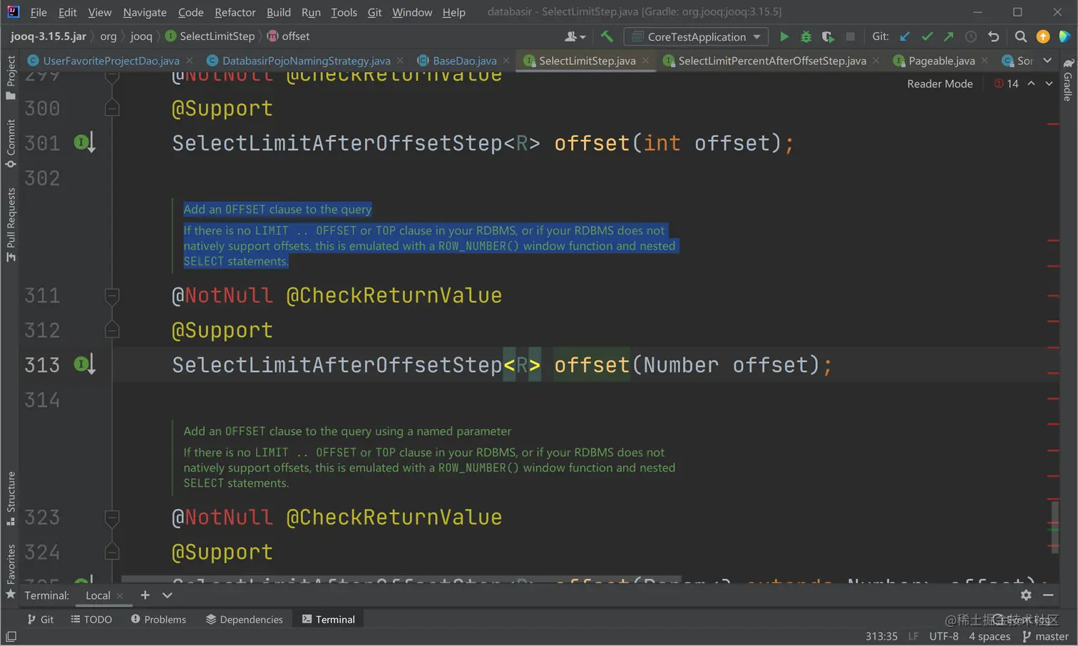The width and height of the screenshot is (1078, 646).
Task: Click the Stop run square icon
Action: tap(850, 36)
